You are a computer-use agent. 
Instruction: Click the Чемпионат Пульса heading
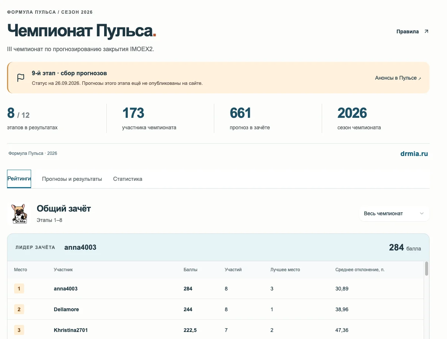pyautogui.click(x=82, y=31)
